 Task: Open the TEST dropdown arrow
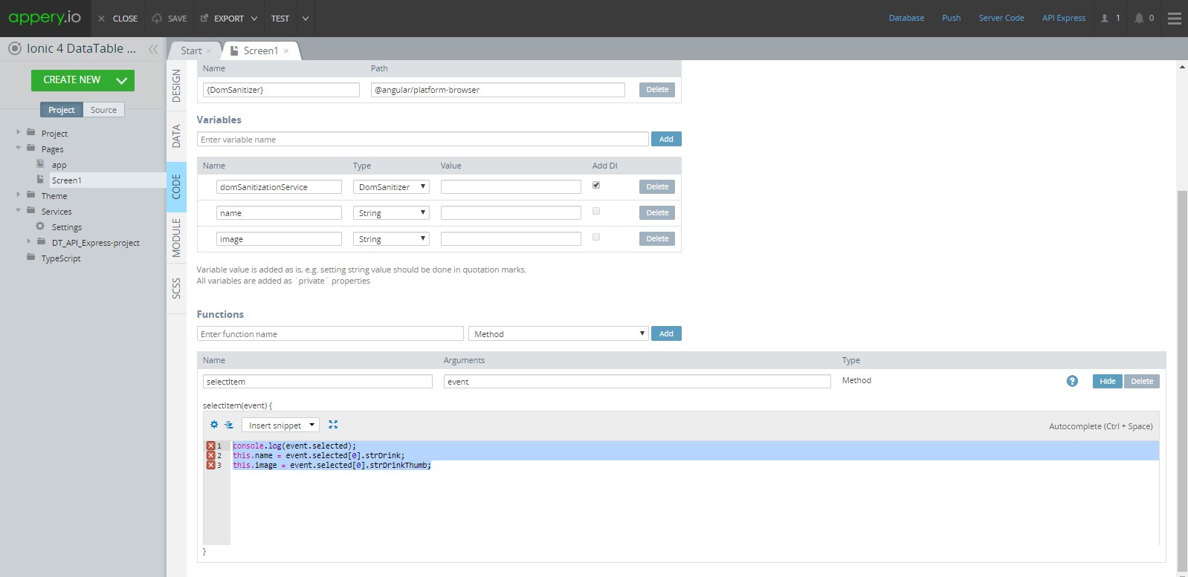click(305, 19)
